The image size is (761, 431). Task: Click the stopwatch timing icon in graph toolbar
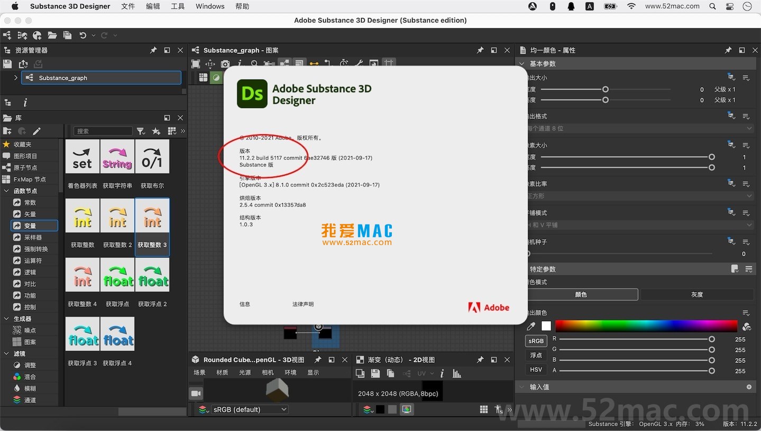click(344, 64)
